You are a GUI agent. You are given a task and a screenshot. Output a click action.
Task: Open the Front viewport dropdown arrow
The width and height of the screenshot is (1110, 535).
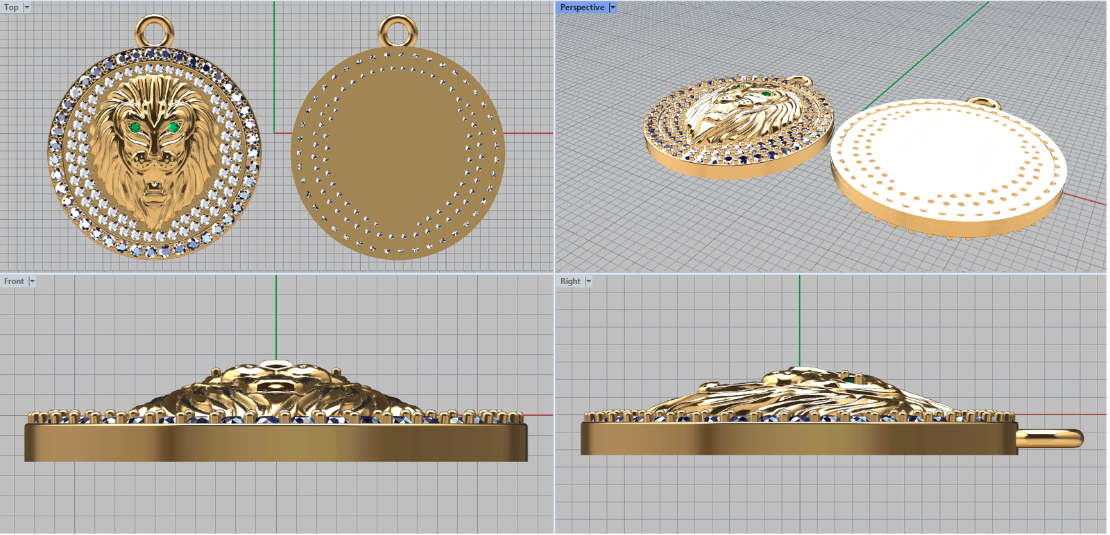pos(32,281)
